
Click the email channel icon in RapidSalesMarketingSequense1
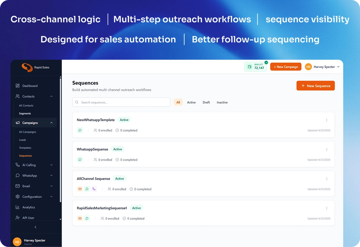[80, 219]
